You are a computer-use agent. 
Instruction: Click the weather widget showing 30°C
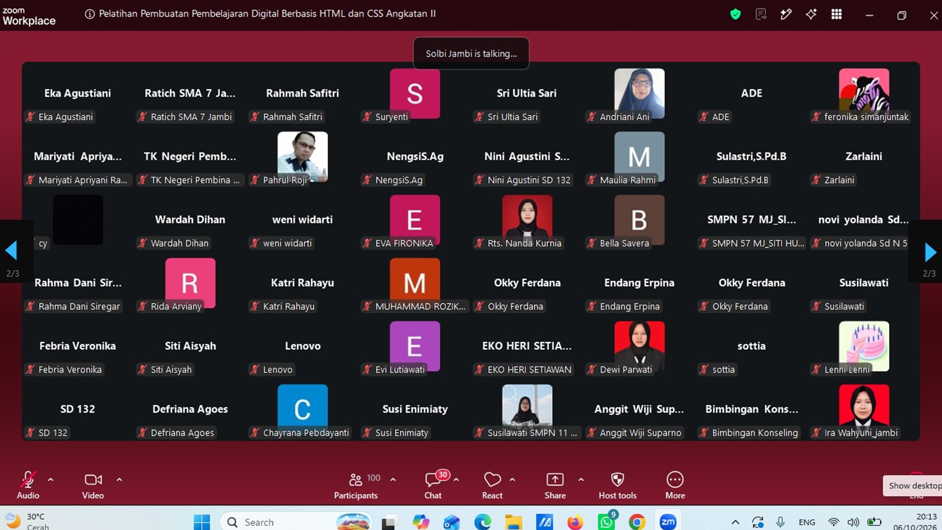[x=28, y=521]
